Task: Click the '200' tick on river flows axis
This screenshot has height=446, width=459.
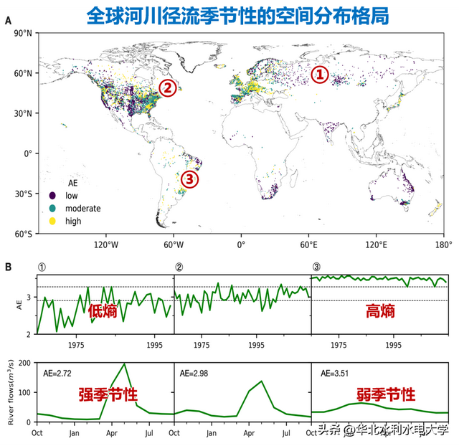Action: pyautogui.click(x=24, y=363)
